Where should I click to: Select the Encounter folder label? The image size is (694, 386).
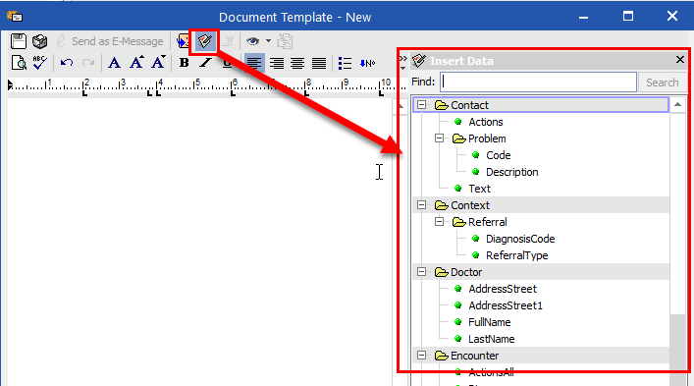(x=474, y=356)
